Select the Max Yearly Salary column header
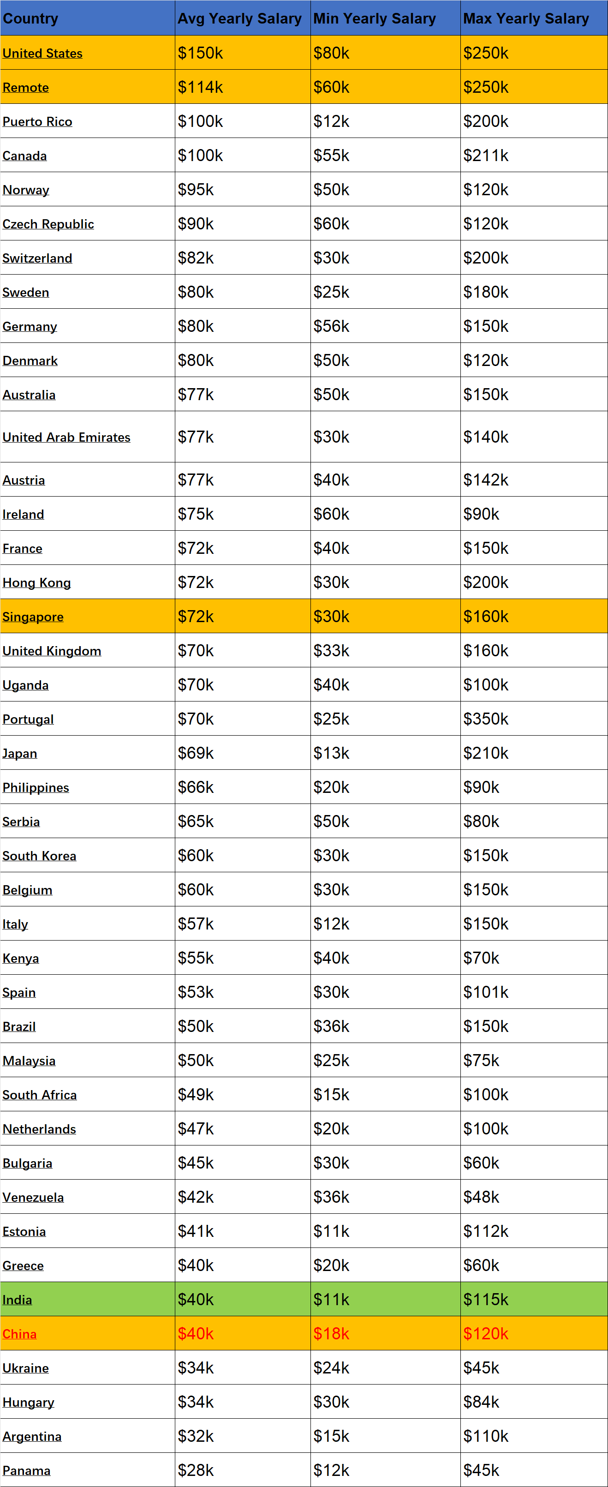Screen dimensions: 608x1487 534,18
